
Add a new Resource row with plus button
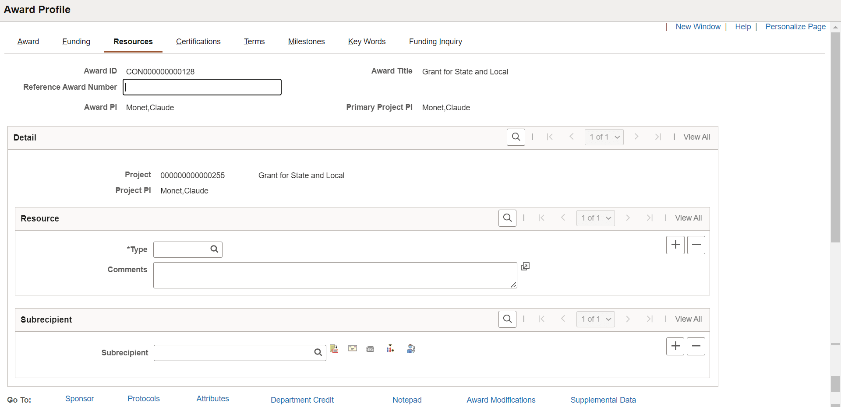(675, 245)
